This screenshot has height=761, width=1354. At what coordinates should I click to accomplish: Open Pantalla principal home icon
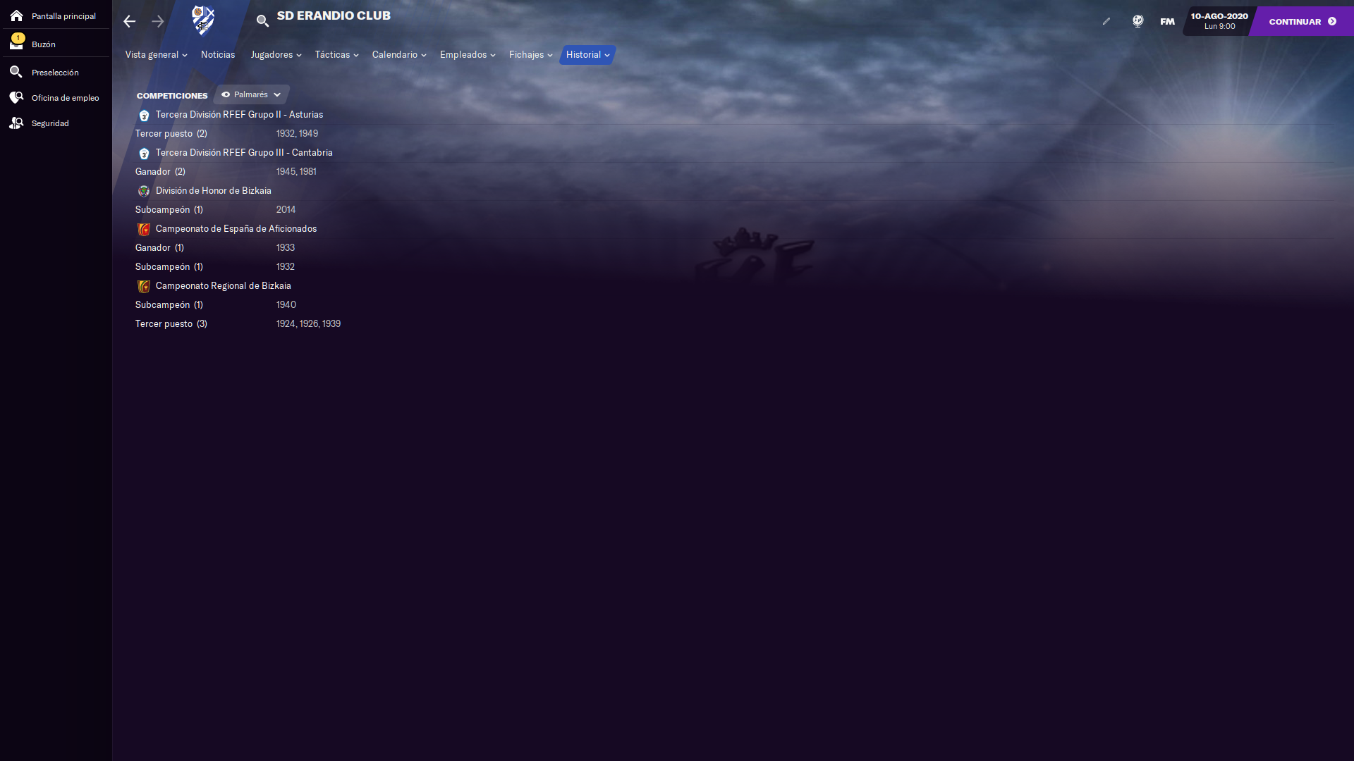(16, 16)
